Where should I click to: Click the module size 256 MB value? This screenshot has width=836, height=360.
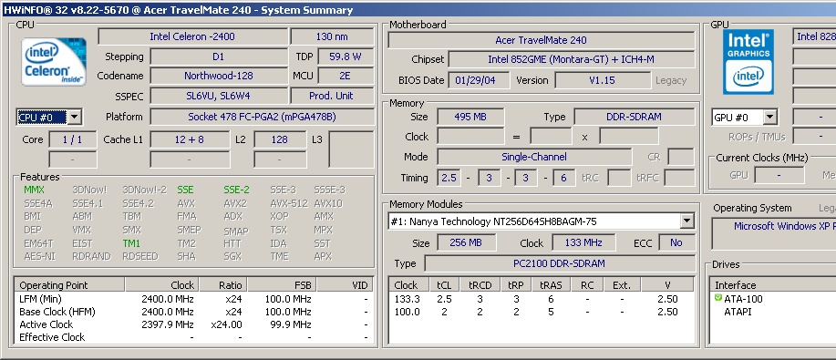[x=466, y=242]
